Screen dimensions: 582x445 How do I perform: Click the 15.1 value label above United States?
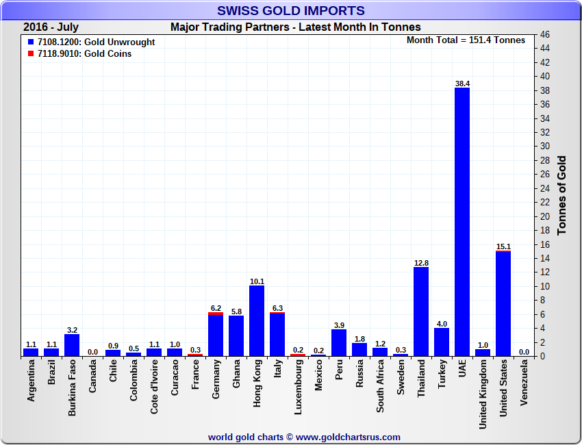click(x=503, y=246)
